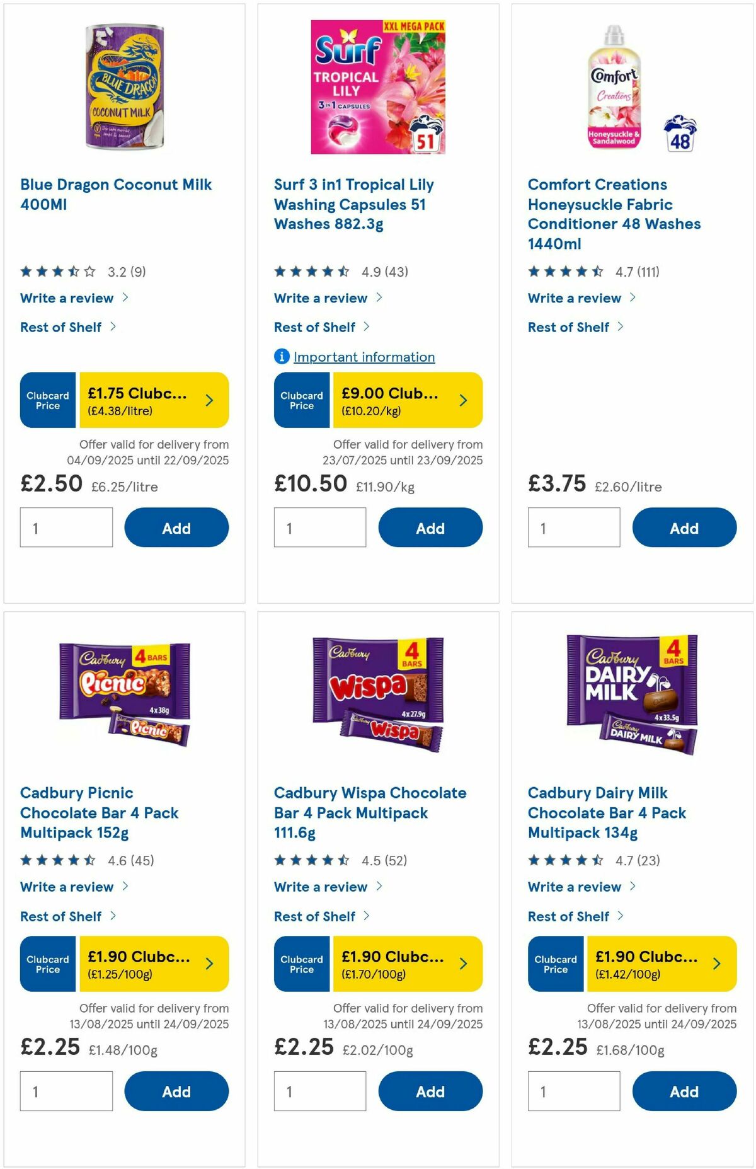The image size is (756, 1169).
Task: Open Rest of Shelf for Cadbury Picnic
Action: click(60, 916)
